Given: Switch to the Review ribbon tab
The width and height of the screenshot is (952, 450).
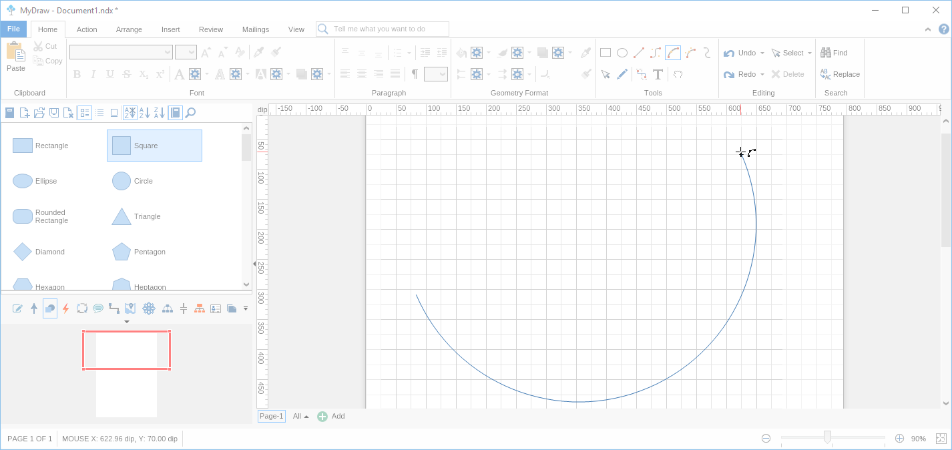Looking at the screenshot, I should (x=211, y=29).
